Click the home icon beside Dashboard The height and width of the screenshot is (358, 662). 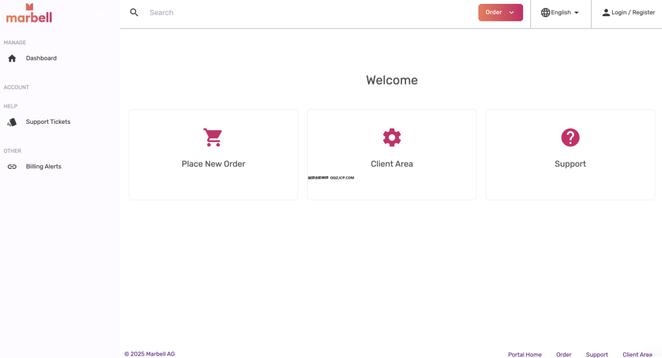point(12,59)
